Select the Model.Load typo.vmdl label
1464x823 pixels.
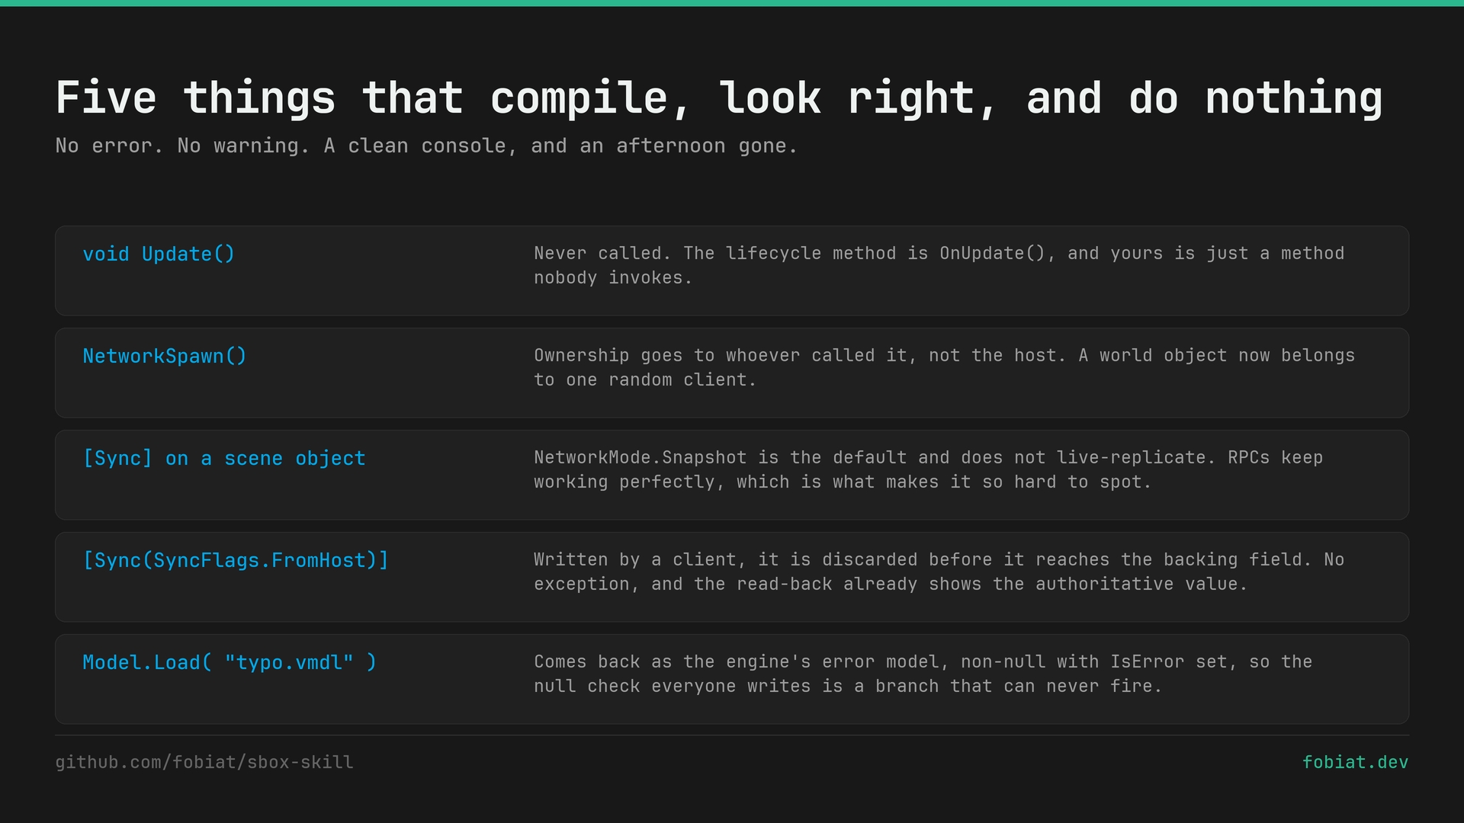[230, 662]
